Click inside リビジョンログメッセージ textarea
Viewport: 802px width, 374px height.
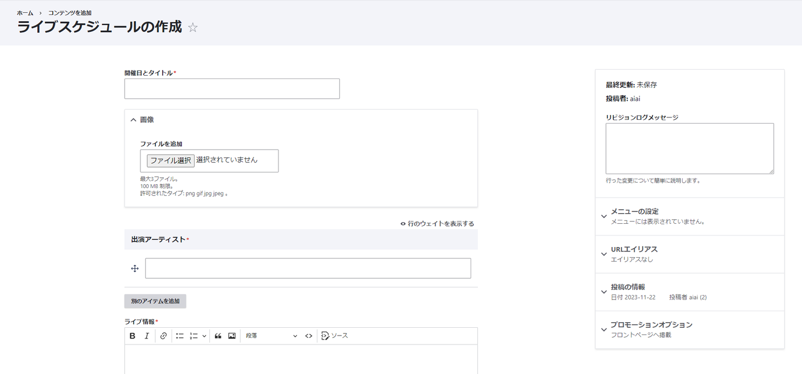coord(689,149)
